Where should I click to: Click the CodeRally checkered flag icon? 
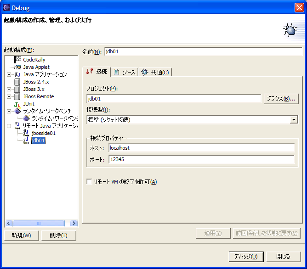17,59
